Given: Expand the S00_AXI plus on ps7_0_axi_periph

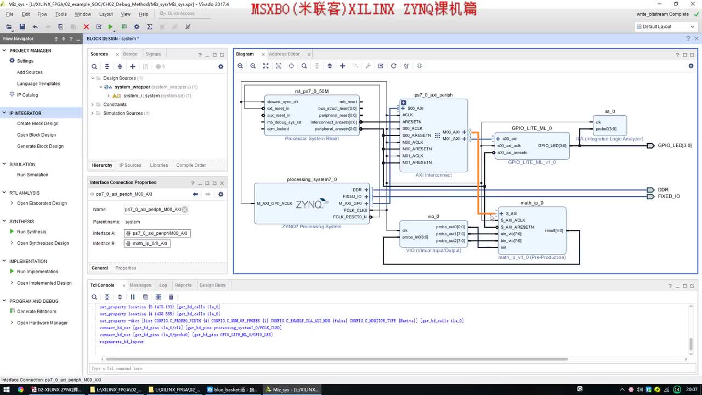Looking at the screenshot, I should (x=403, y=108).
